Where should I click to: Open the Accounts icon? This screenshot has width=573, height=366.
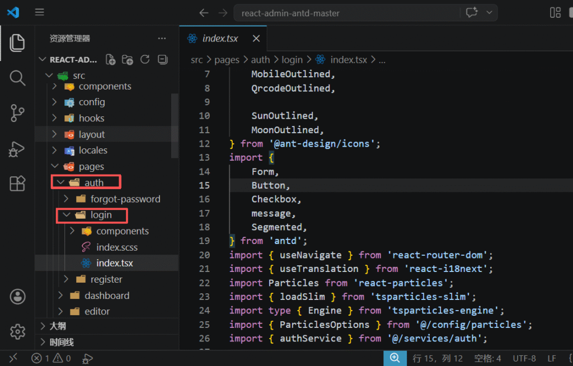click(17, 297)
